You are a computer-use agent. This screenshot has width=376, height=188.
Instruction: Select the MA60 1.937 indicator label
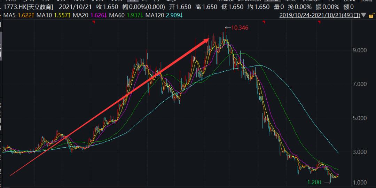[x=126, y=16]
